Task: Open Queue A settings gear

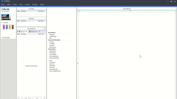Action: [x=26, y=32]
